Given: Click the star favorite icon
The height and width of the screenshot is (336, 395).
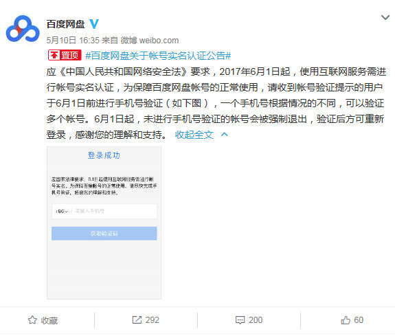Looking at the screenshot, I should pyautogui.click(x=32, y=320).
